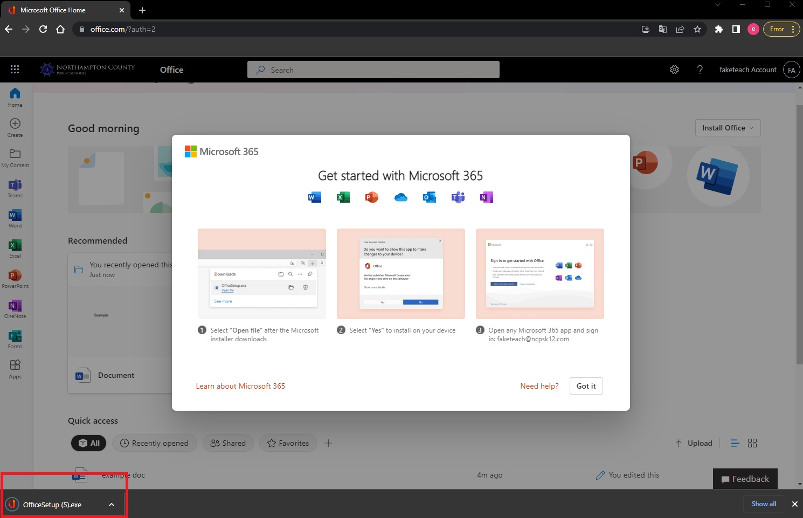Launch Forms from the sidebar

coord(15,339)
